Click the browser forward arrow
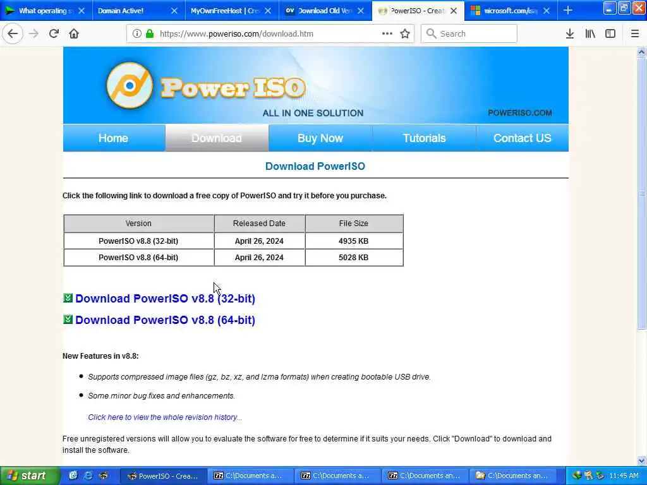 click(x=33, y=33)
